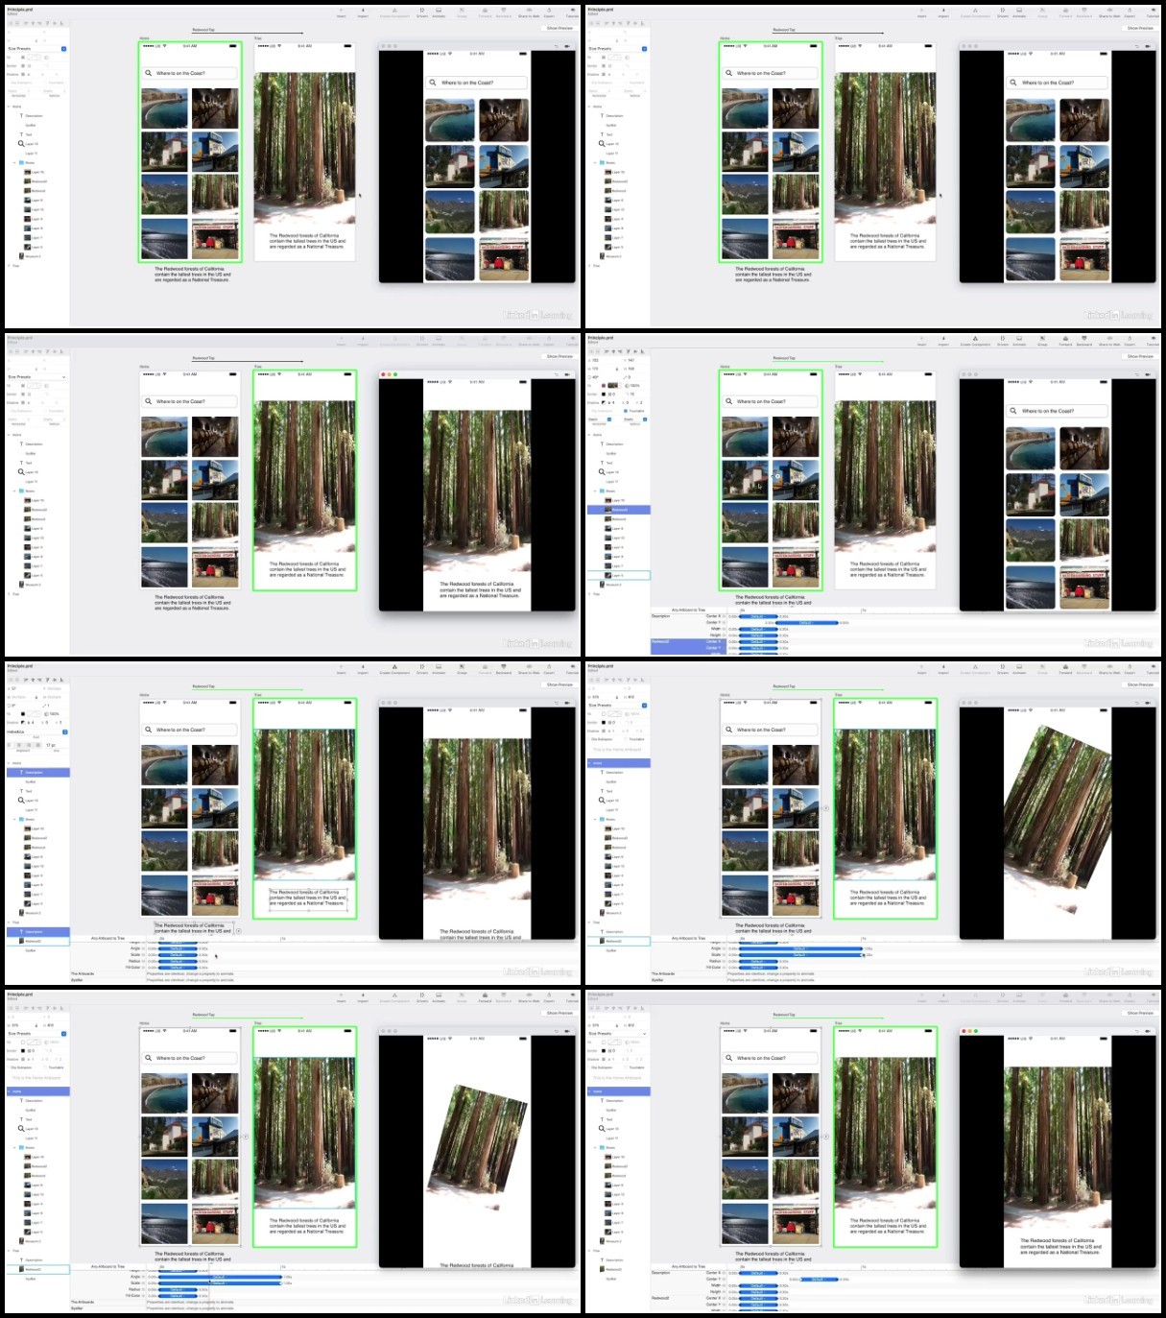Click Drivers toolbar icon in Redwood2-highlighted frame
Image resolution: width=1166 pixels, height=1318 pixels.
point(1003,338)
